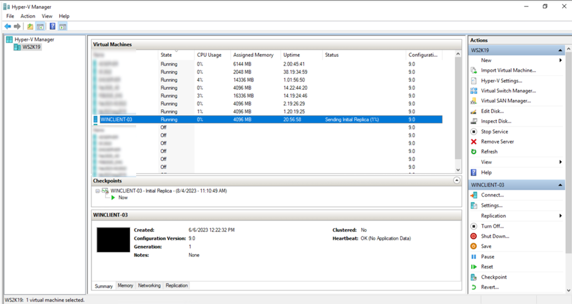
Task: Click the Show/Hide Action Pane toolbar icon
Action: pos(63,26)
